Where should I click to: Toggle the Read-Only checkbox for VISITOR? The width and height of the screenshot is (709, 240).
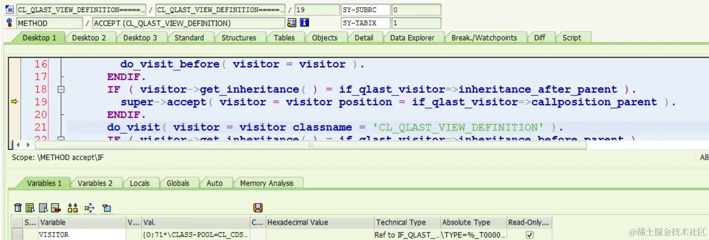530,235
